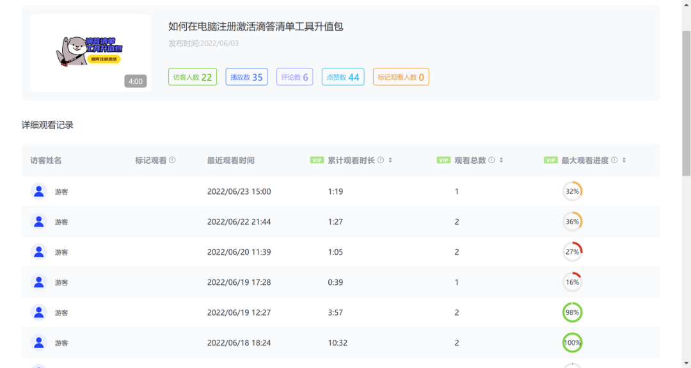Viewport: 691px width, 368px height.
Task: Click the 访客人数 22 stat tag
Action: coord(193,77)
